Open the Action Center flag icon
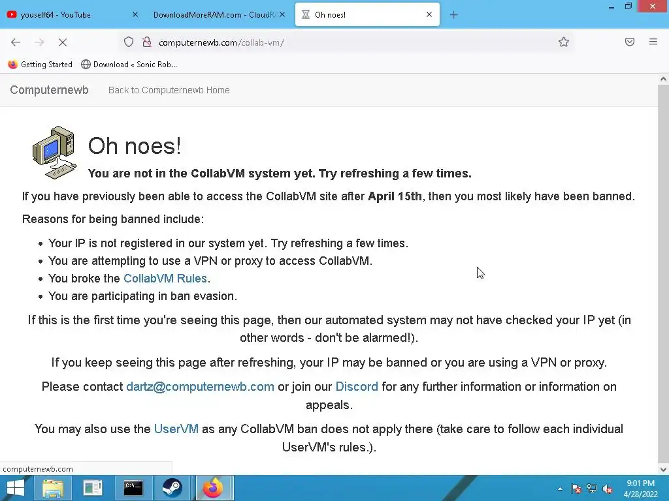This screenshot has height=501, width=669. coord(576,489)
